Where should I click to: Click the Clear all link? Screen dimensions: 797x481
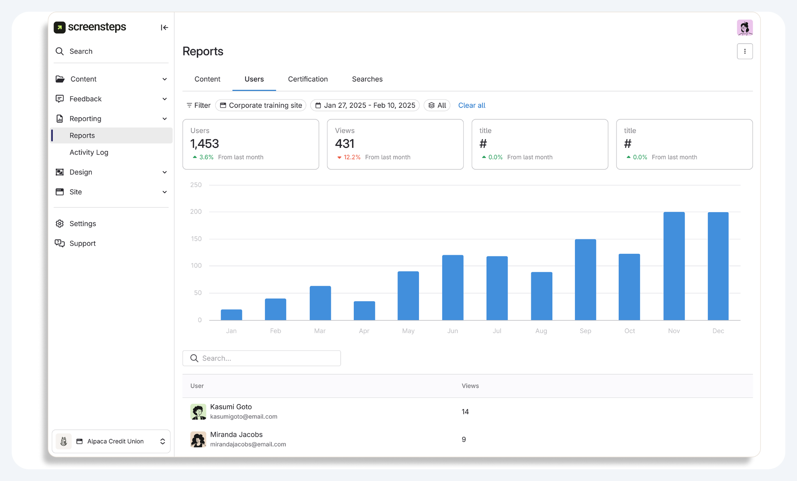[x=471, y=105]
